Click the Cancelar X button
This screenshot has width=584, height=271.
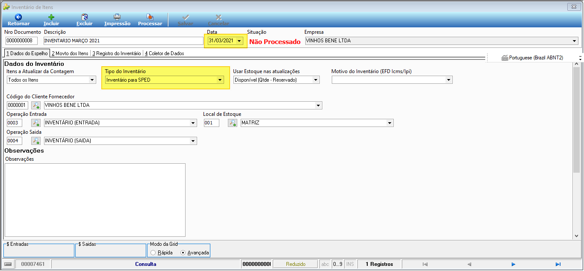click(x=218, y=20)
